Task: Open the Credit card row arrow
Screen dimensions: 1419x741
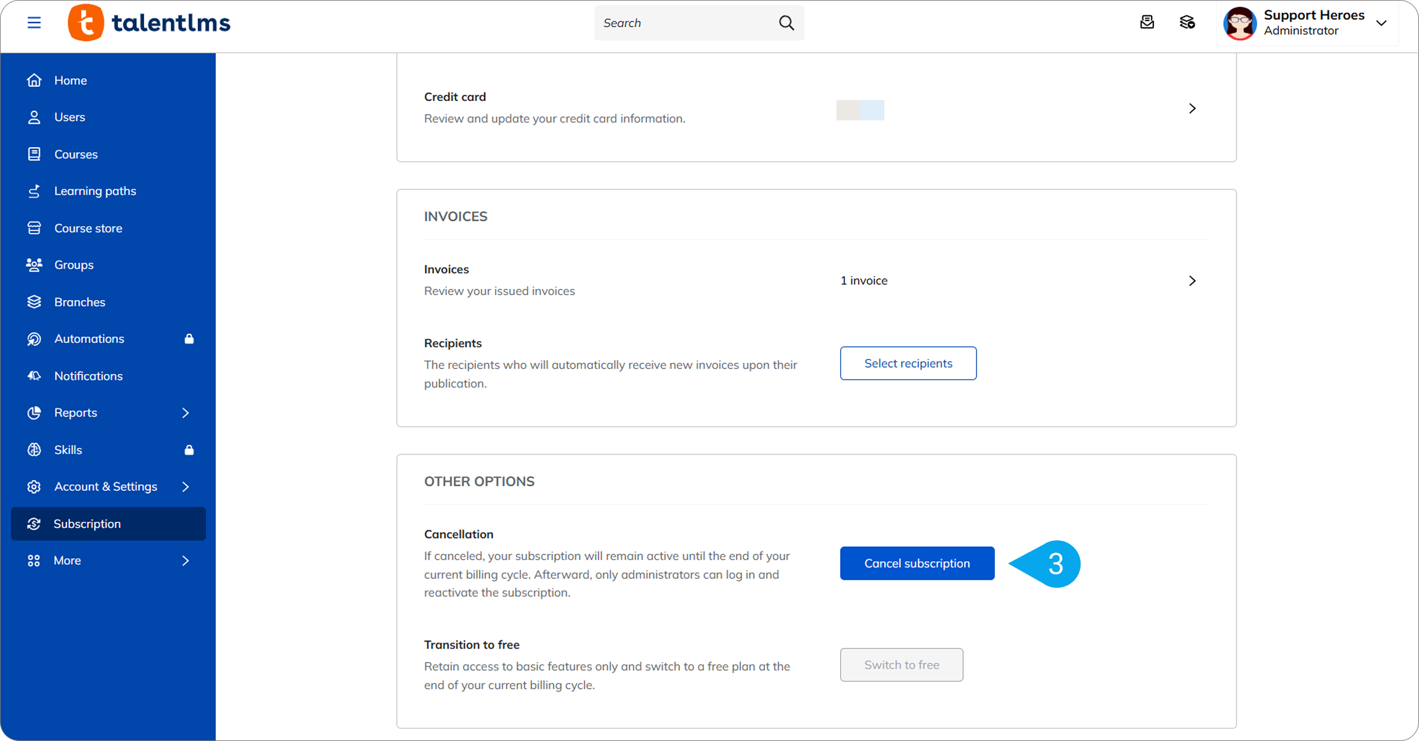Action: pos(1192,108)
